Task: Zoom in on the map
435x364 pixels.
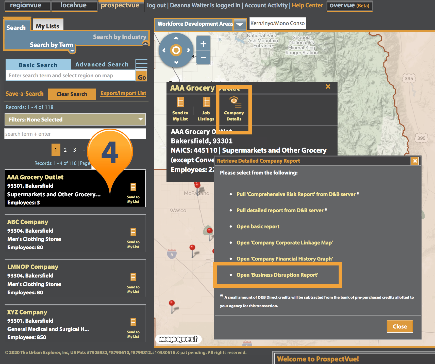Action: click(203, 44)
